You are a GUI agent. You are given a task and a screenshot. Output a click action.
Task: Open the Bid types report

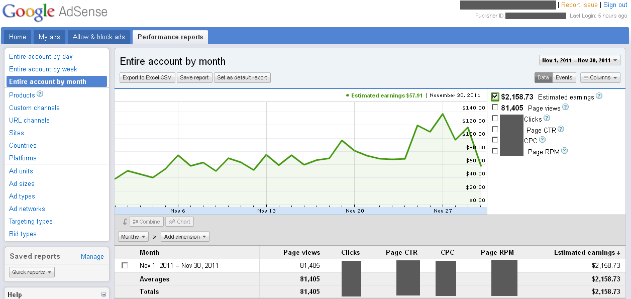23,234
